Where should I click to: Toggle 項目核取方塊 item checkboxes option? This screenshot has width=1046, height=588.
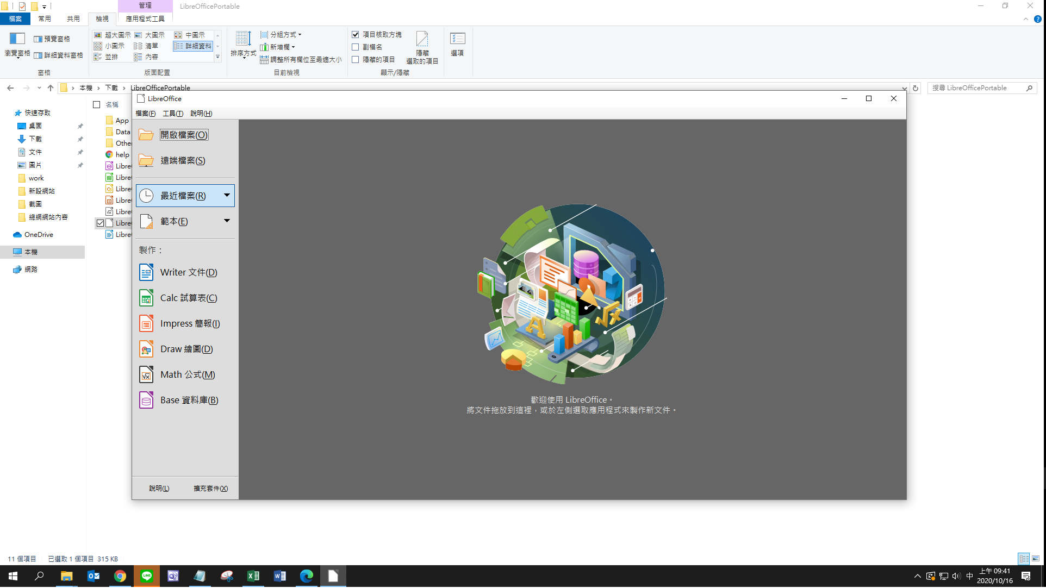coord(356,34)
